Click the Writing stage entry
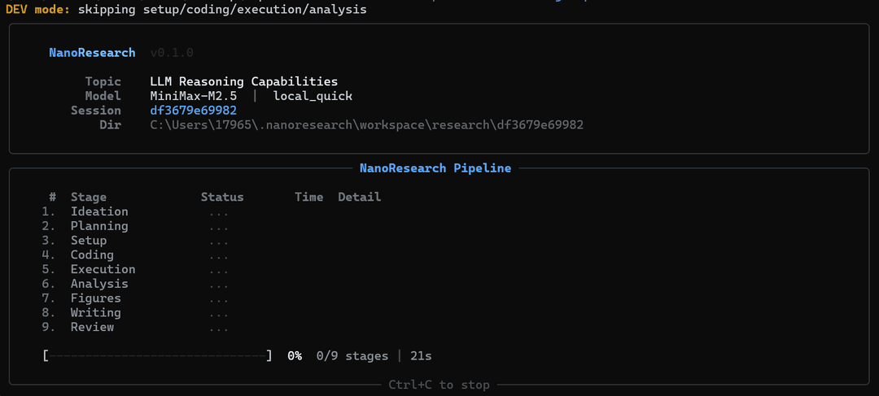The width and height of the screenshot is (879, 396). click(96, 312)
